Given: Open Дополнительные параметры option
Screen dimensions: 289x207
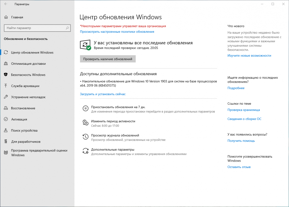Looking at the screenshot, I should (x=113, y=150).
